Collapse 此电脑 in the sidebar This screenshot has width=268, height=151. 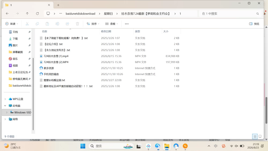5,106
